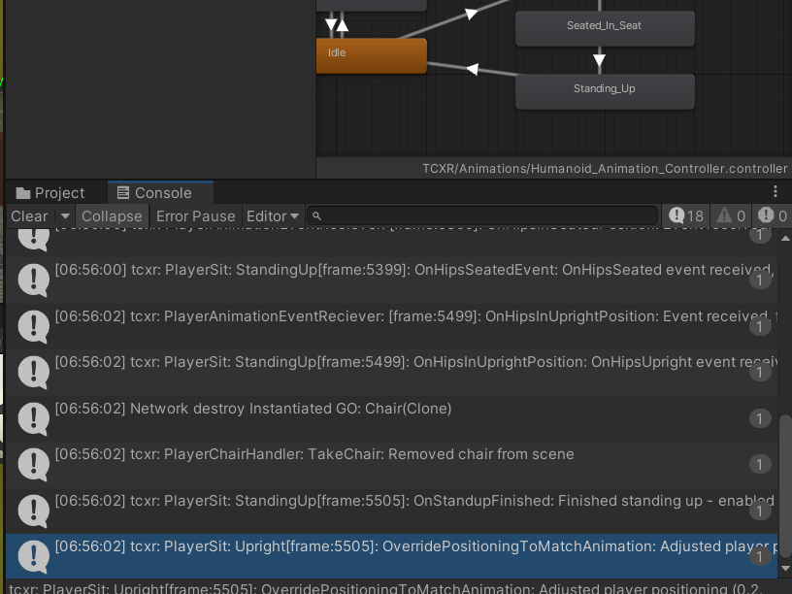
Task: Click count badge on OnHipsInUprightPosition receiver log
Action: (x=759, y=327)
